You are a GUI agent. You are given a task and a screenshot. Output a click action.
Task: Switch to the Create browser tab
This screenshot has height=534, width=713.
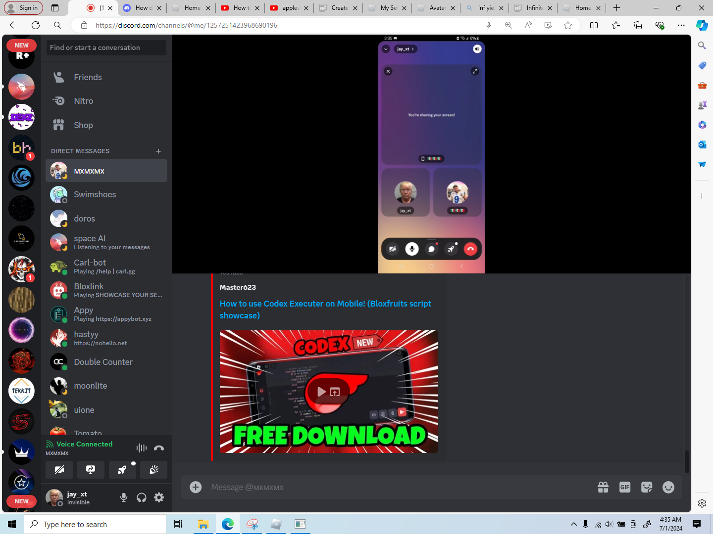(x=337, y=8)
